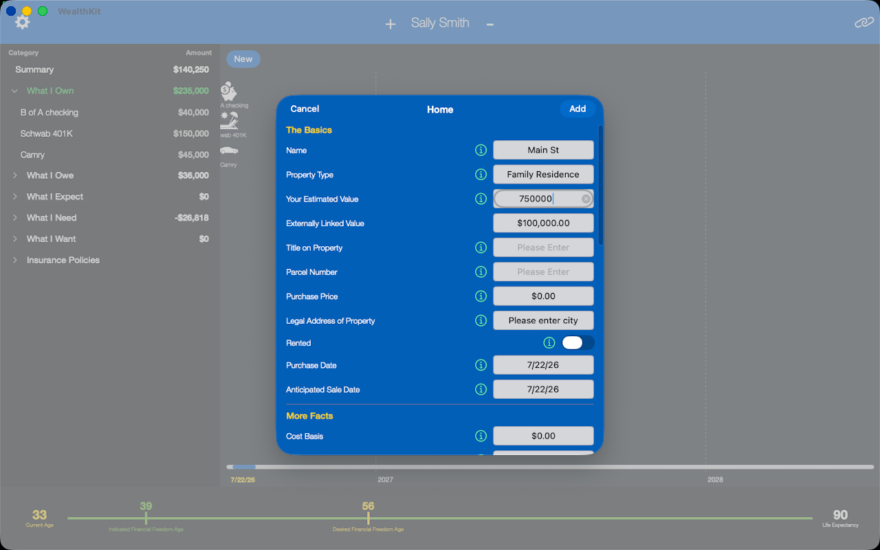The height and width of the screenshot is (550, 880).
Task: Expand the What I Expect category
Action: click(14, 197)
